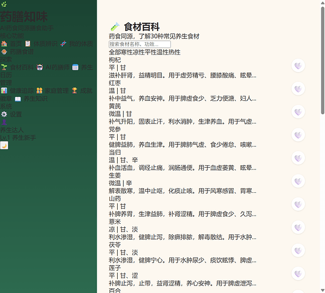Toggle the favorite heart for 薏米

[298, 227]
